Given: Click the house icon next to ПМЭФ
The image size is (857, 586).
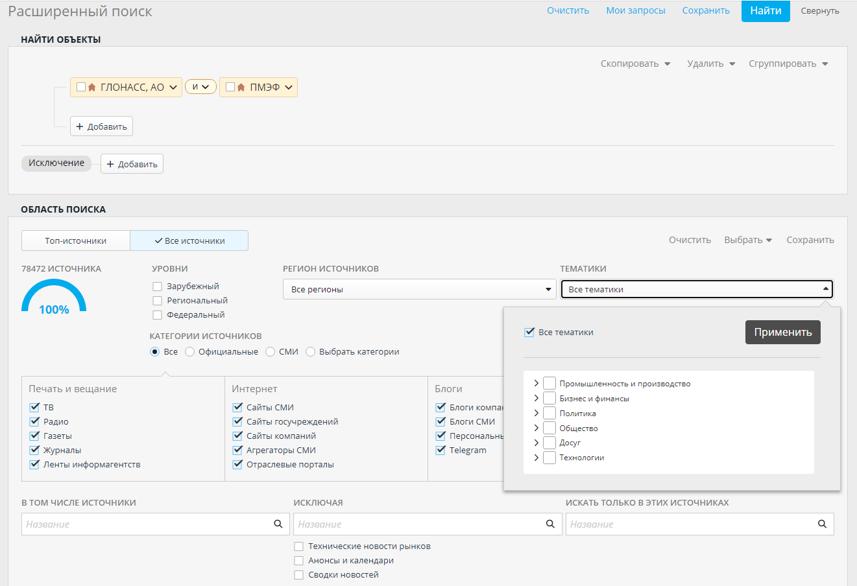Looking at the screenshot, I should coord(241,88).
